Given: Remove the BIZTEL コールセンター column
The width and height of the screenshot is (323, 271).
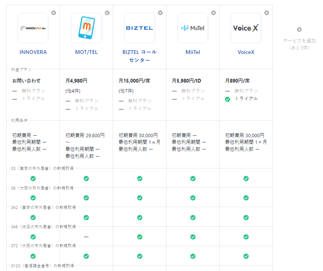Looking at the screenshot, I should [x=160, y=12].
